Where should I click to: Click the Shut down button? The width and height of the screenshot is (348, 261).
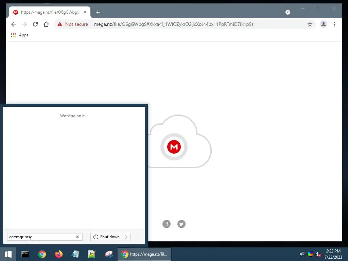coord(106,237)
